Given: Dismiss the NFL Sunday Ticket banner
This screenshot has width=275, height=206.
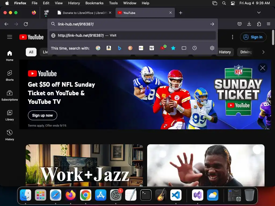Looking at the screenshot, I should (263, 68).
